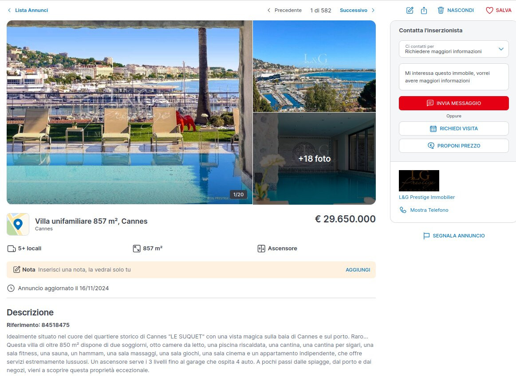Save listing with the heart icon

[x=489, y=10]
